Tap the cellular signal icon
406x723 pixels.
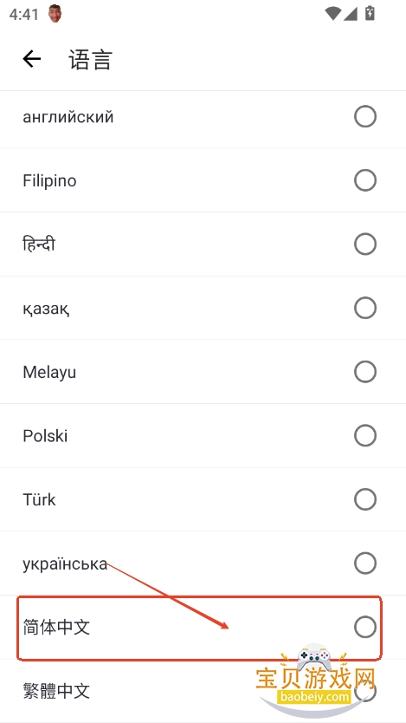coord(351,13)
